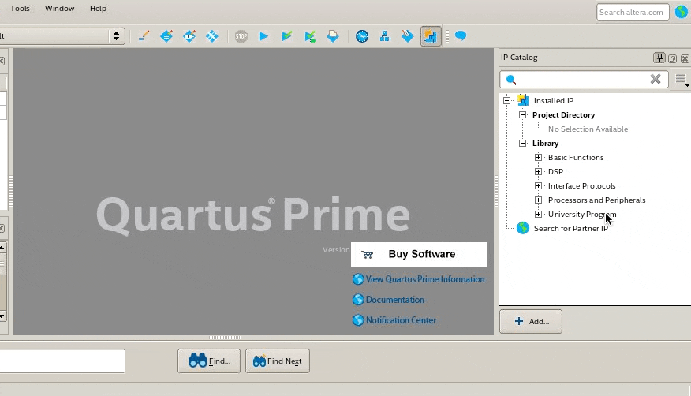The width and height of the screenshot is (691, 396).
Task: Open the Compilation Report toolbar icon
Action: (333, 36)
